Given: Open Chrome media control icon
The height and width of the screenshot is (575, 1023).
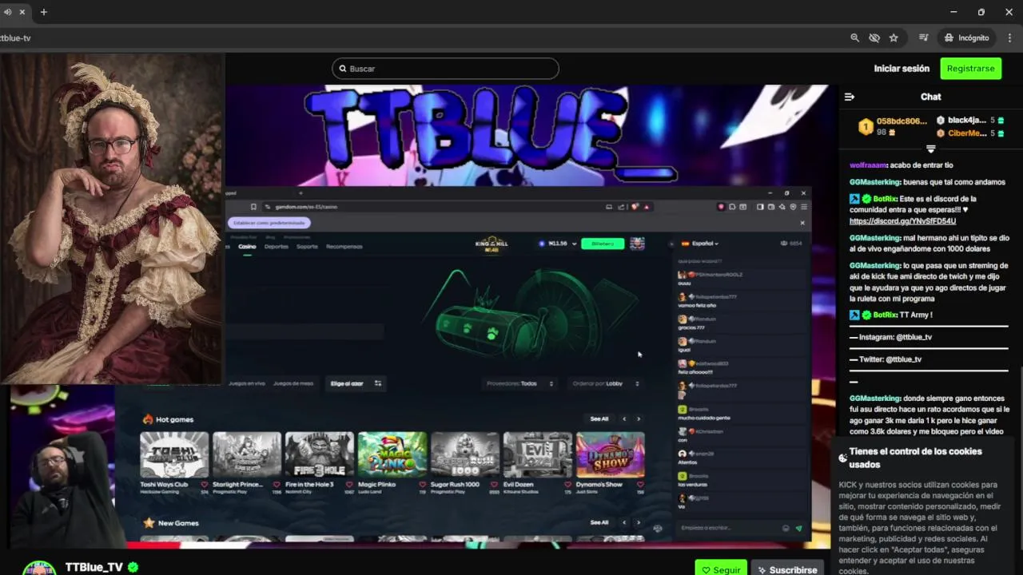Looking at the screenshot, I should [x=924, y=38].
